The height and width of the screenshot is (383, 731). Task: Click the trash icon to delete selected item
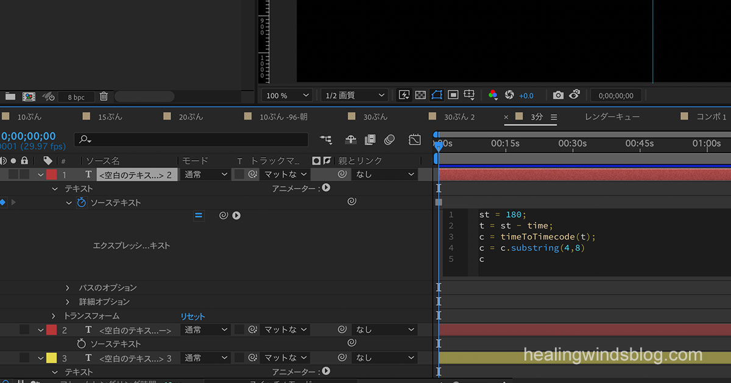click(x=104, y=96)
